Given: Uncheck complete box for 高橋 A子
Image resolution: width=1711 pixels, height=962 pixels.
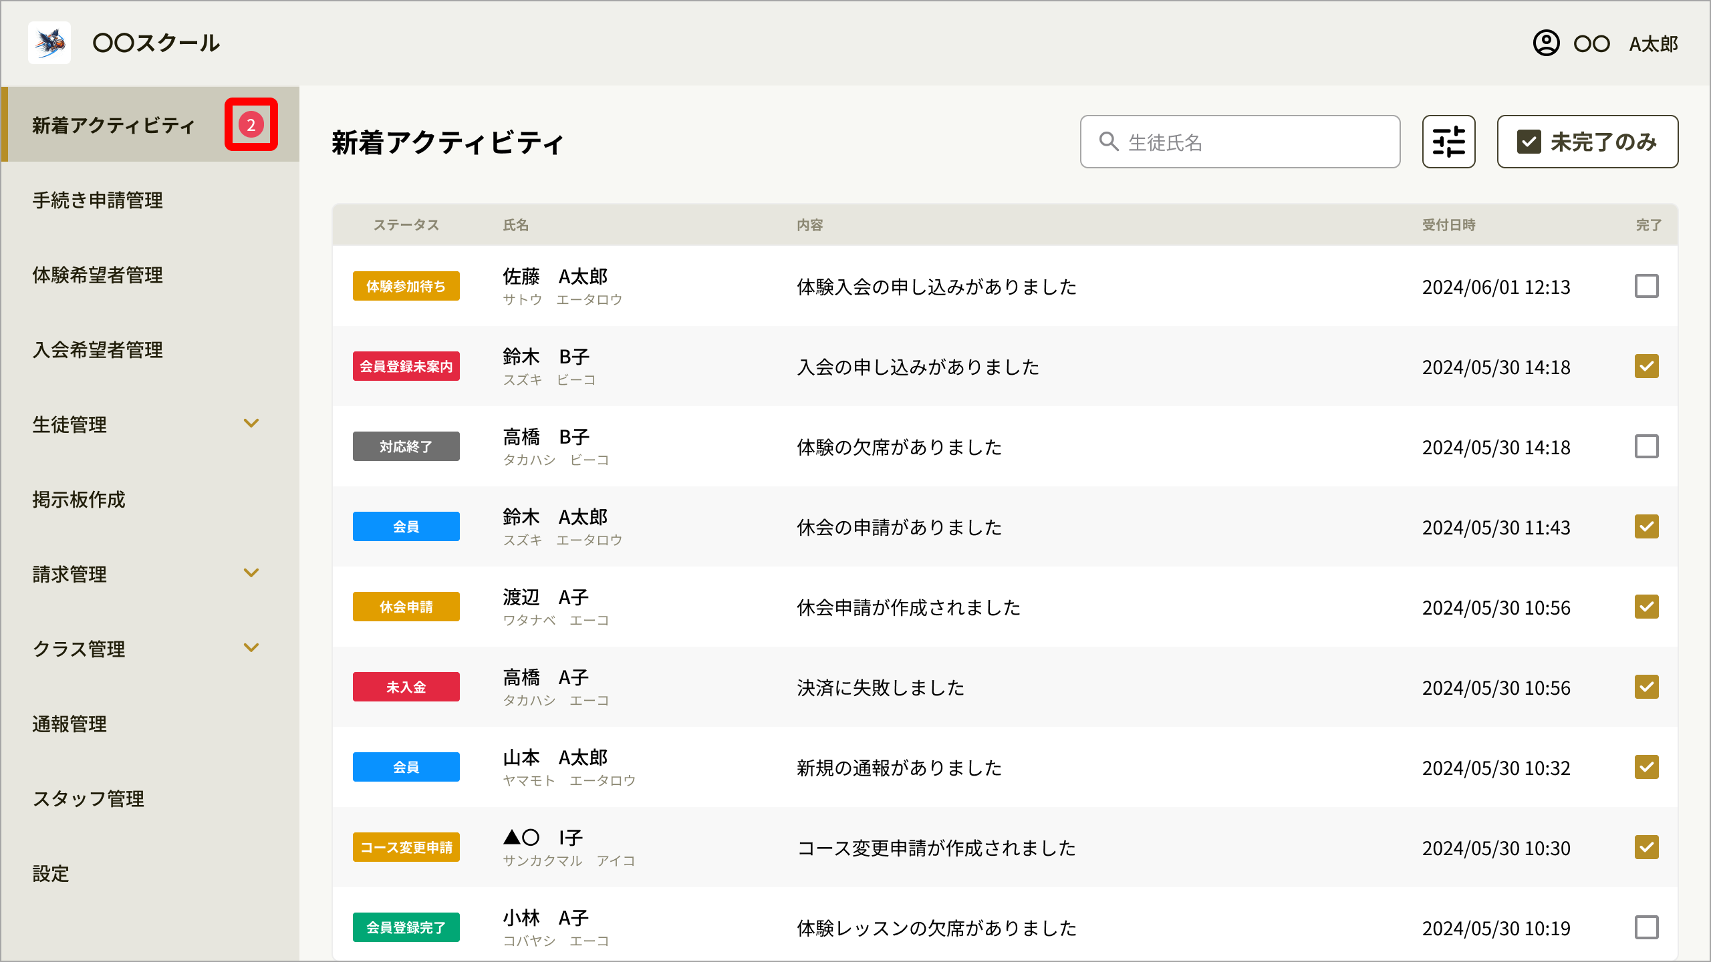Looking at the screenshot, I should click(x=1647, y=687).
